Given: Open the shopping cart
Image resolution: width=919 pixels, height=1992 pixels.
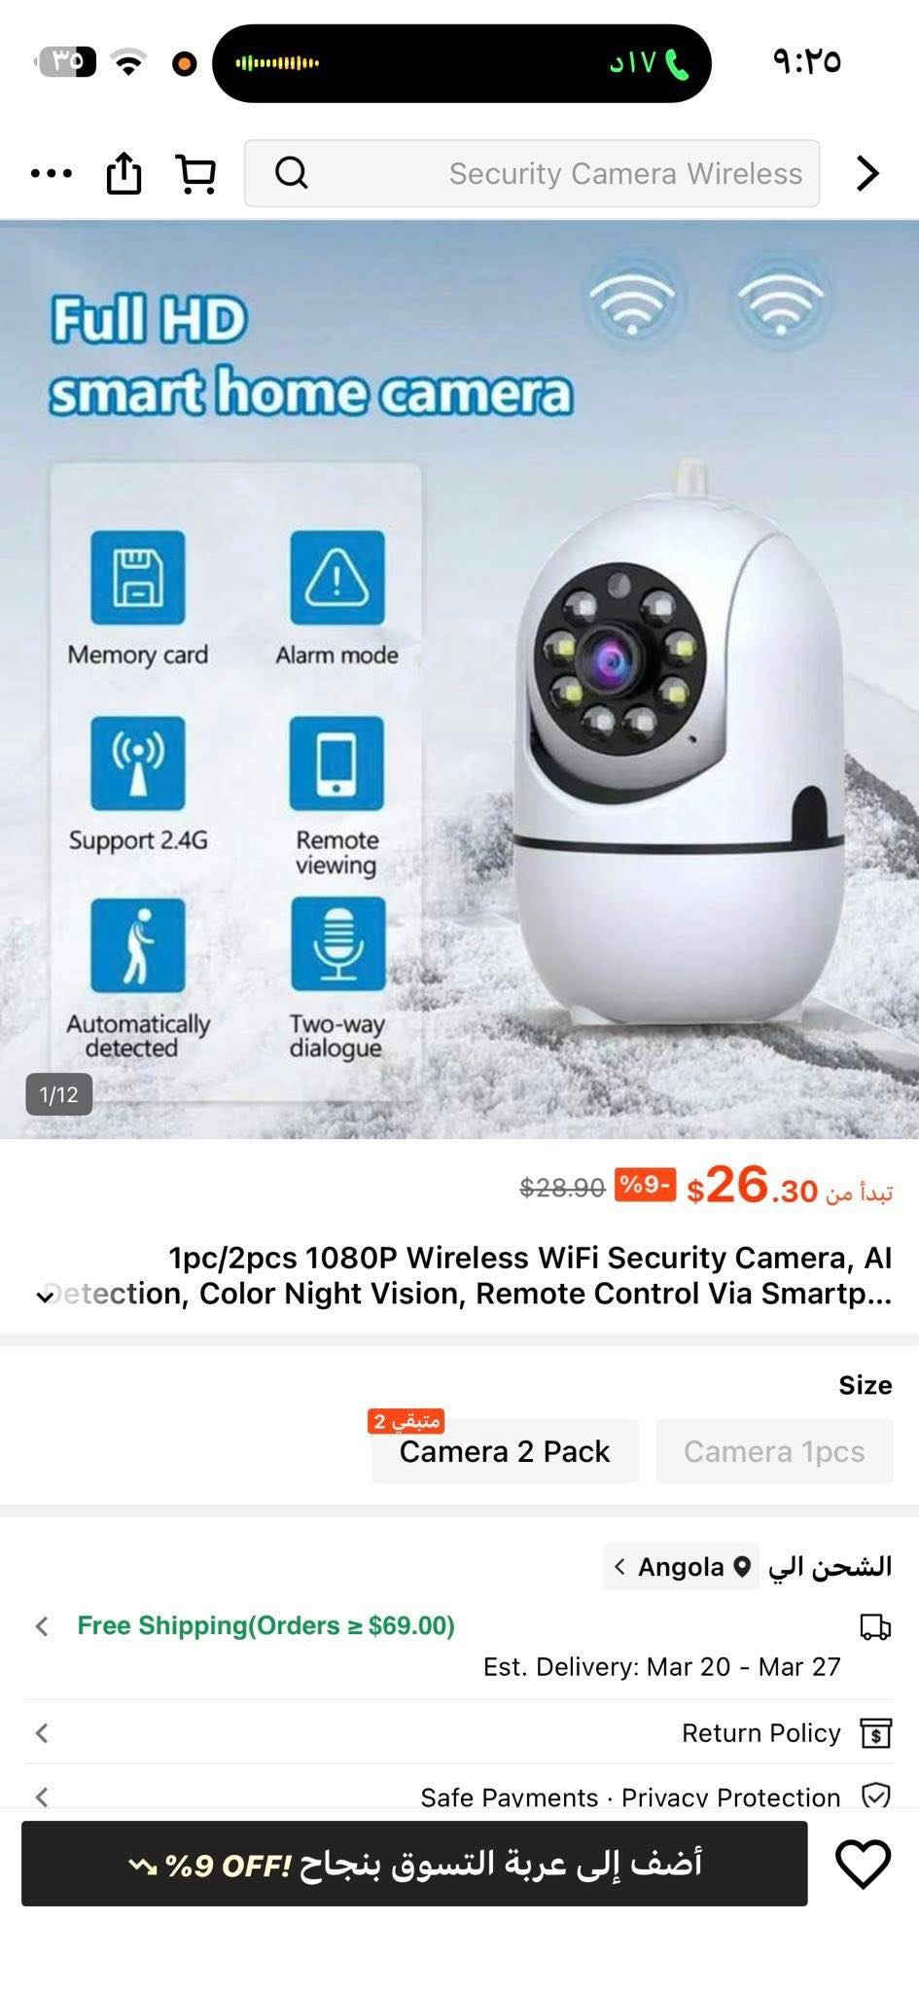Looking at the screenshot, I should point(195,174).
